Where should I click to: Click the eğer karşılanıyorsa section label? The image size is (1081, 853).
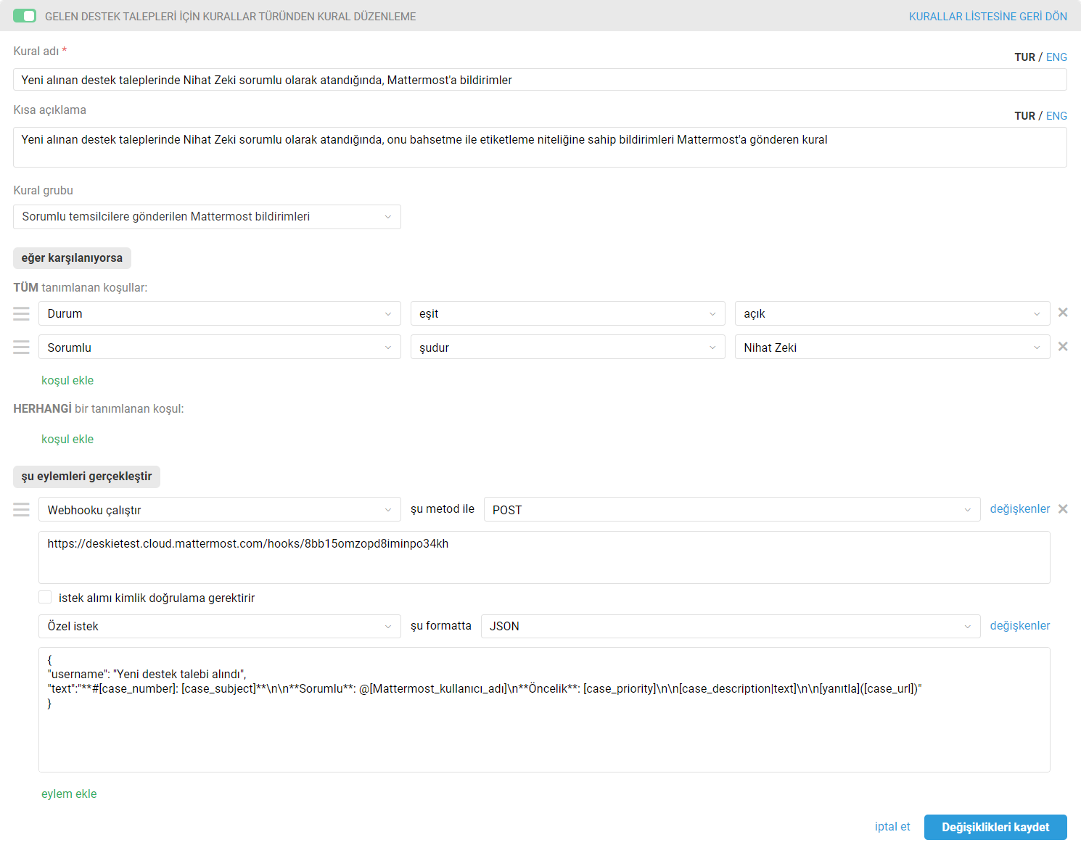[72, 258]
